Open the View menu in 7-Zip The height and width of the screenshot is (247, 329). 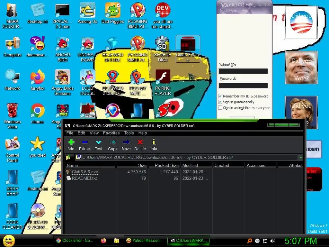point(94,133)
